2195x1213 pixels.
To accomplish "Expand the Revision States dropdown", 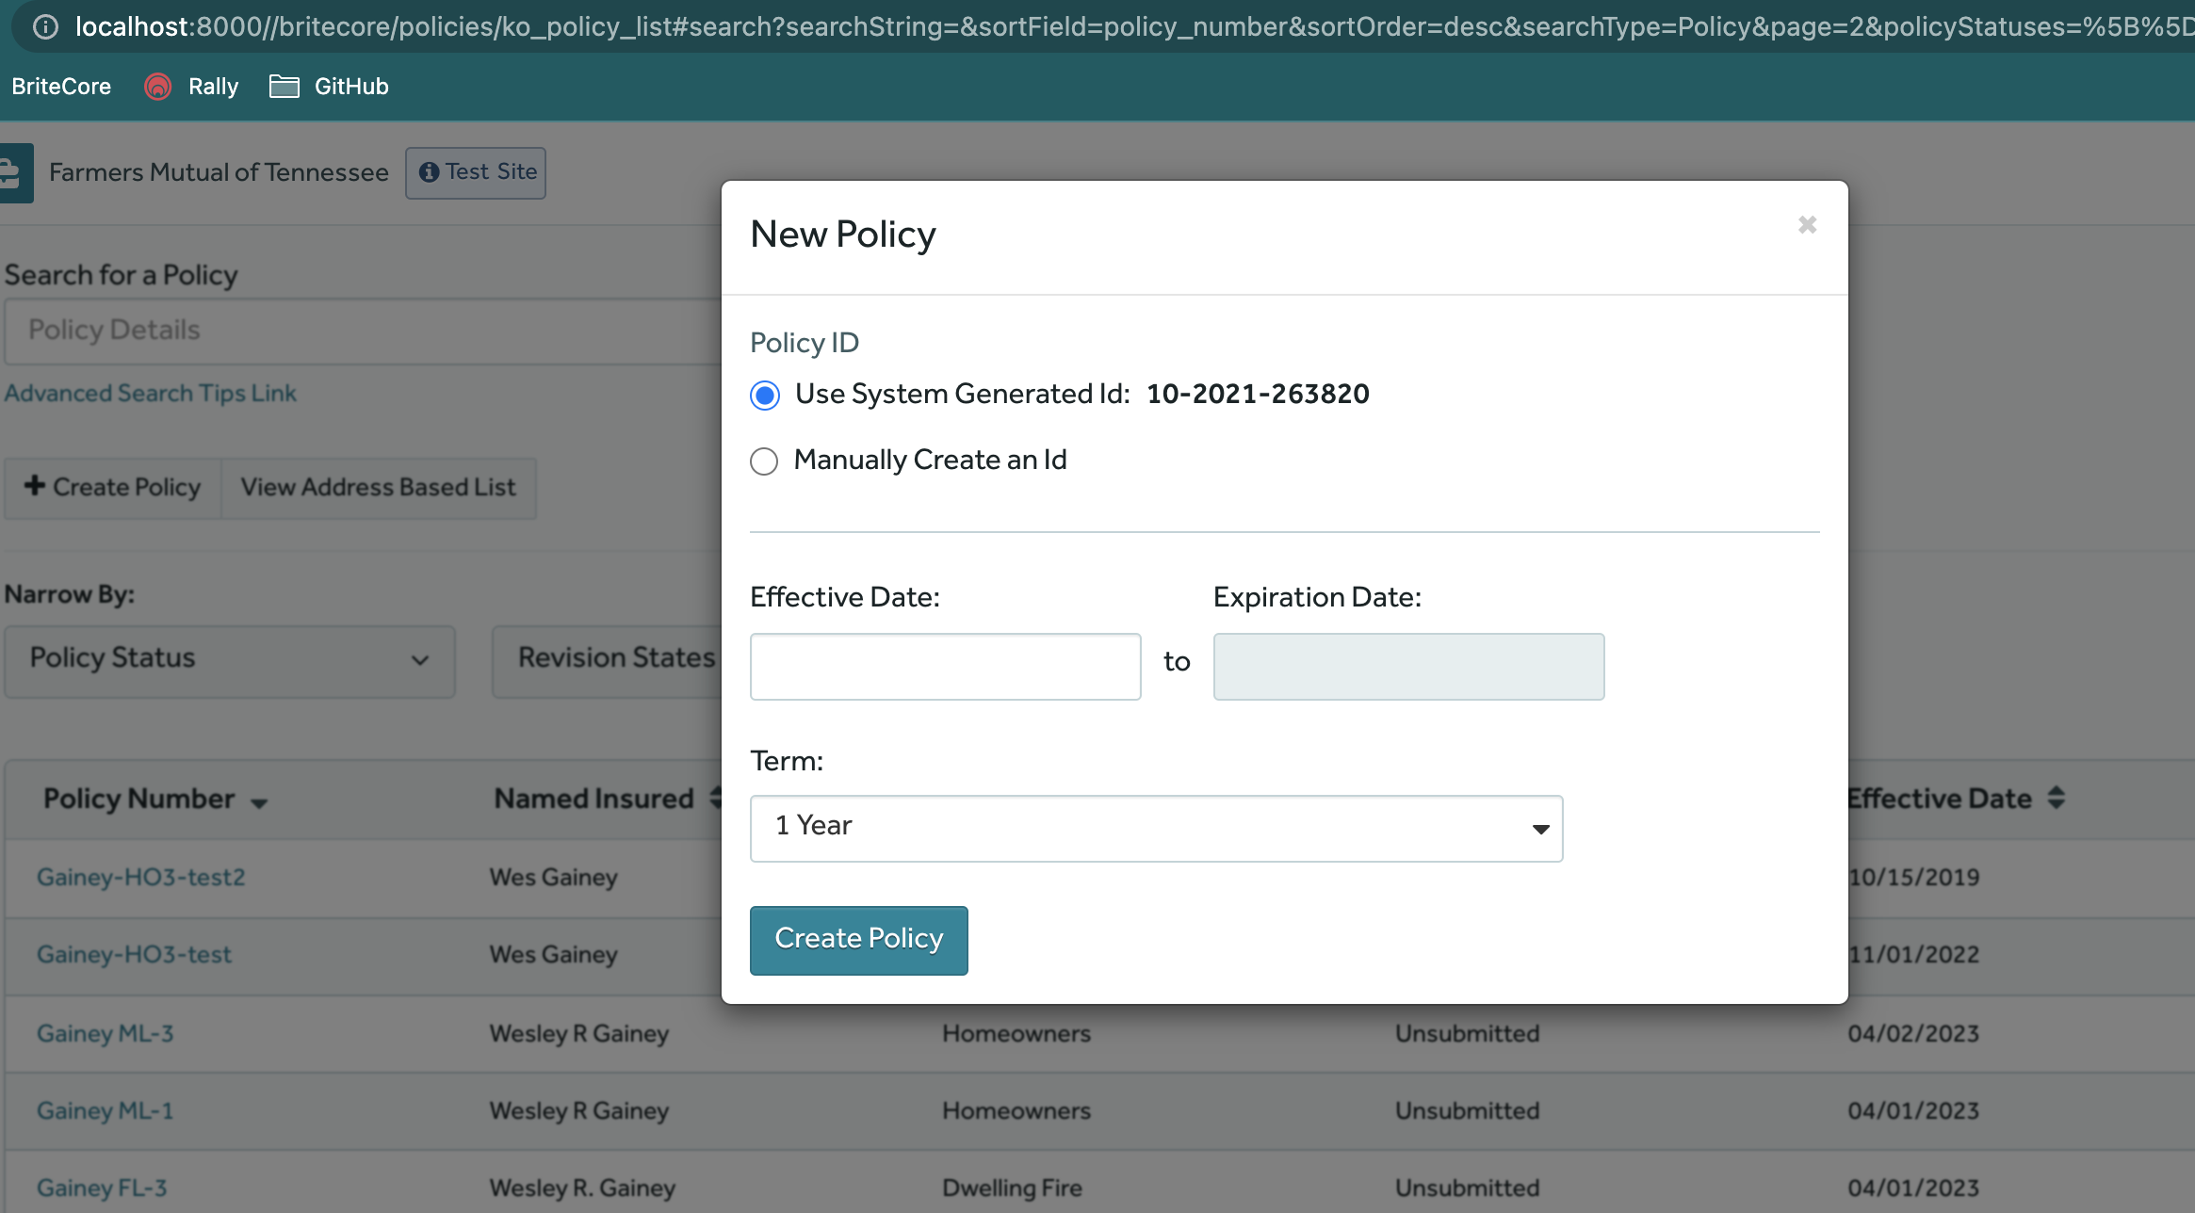I will pos(608,661).
